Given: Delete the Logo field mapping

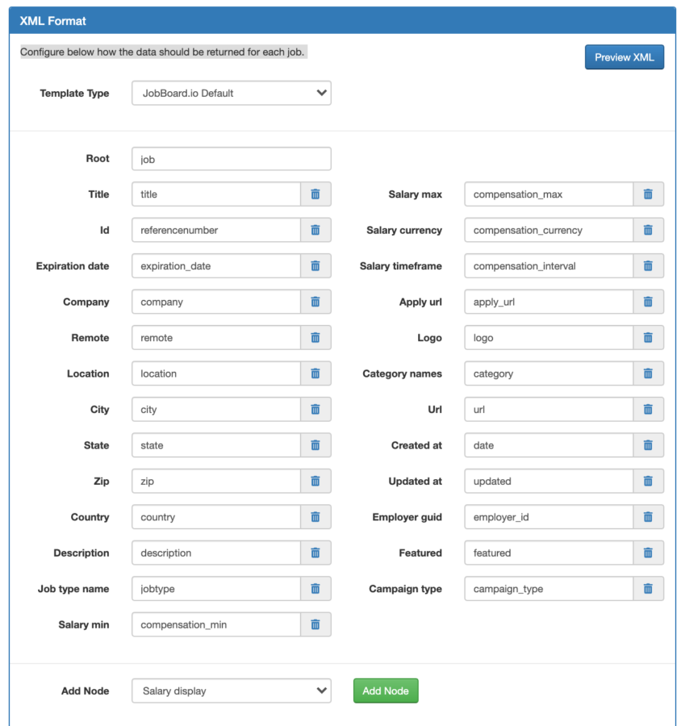Looking at the screenshot, I should 648,337.
